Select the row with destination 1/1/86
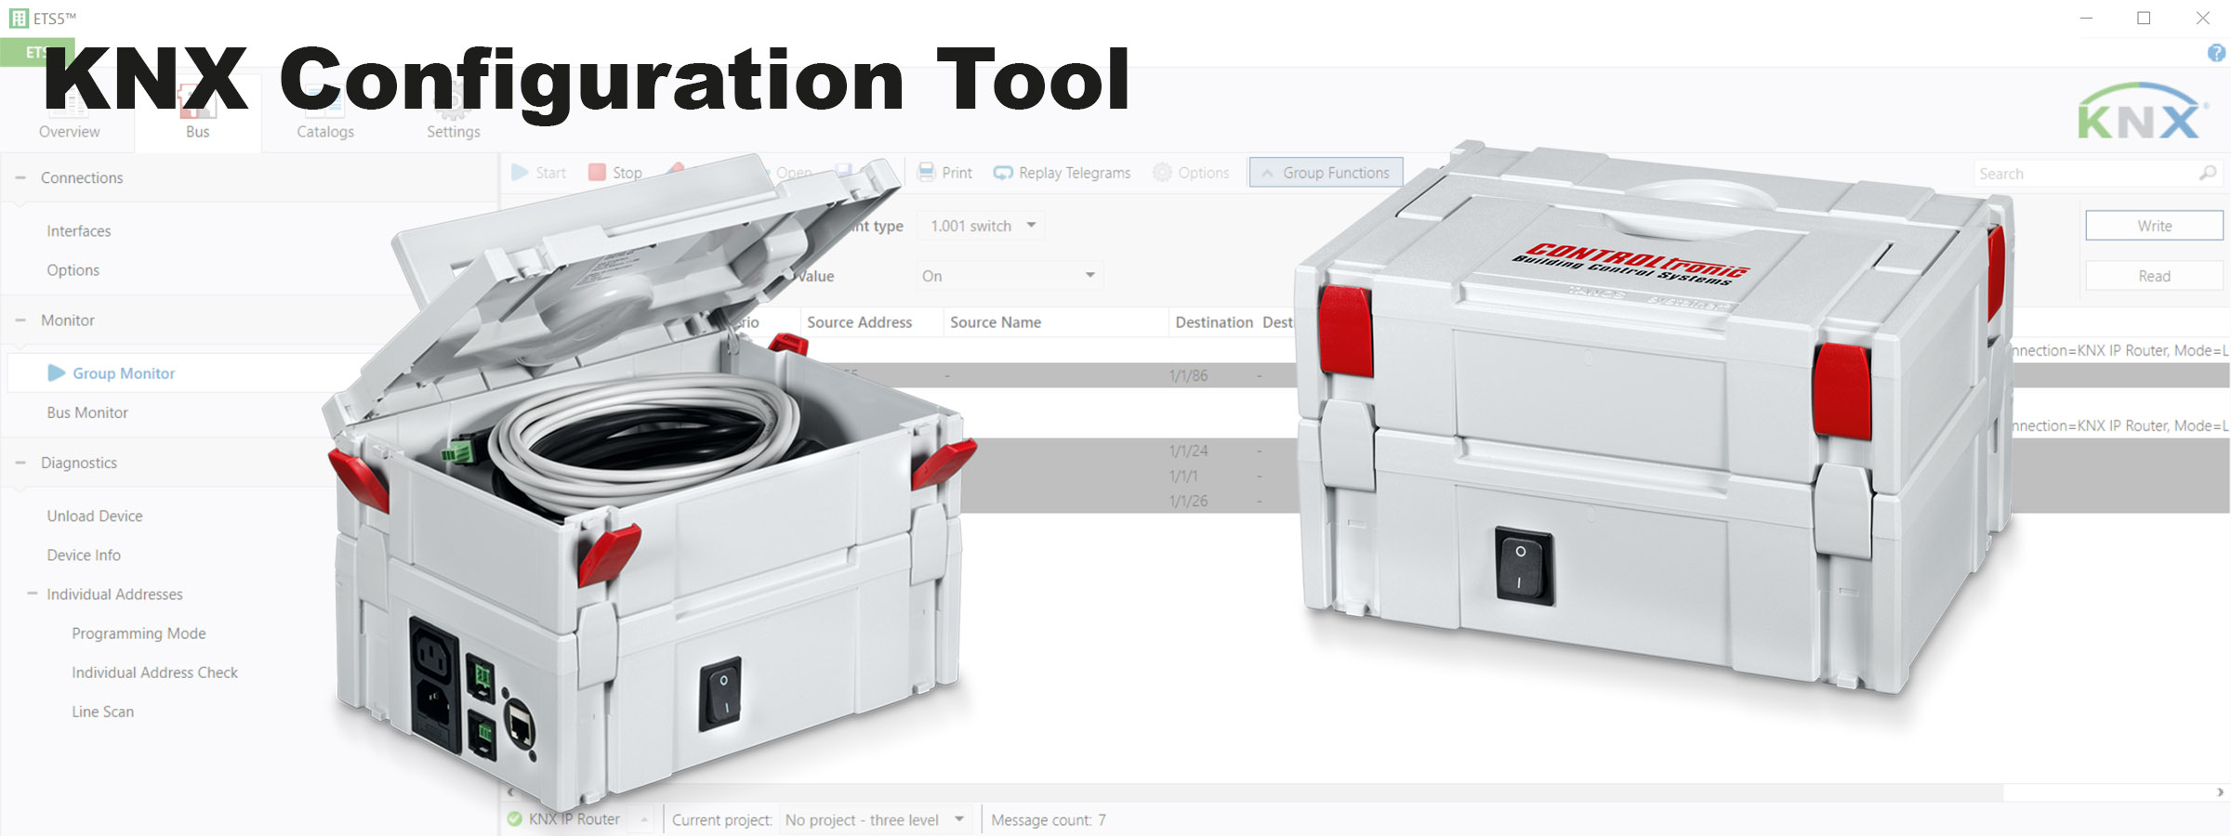The width and height of the screenshot is (2231, 836). [x=1188, y=375]
